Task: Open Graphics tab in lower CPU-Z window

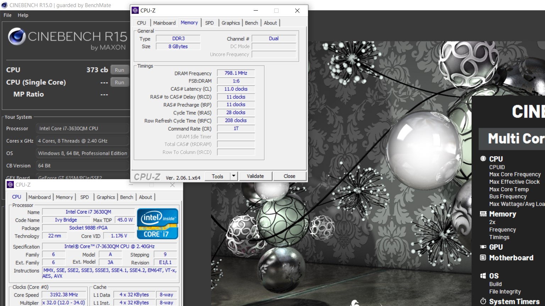Action: [106, 197]
